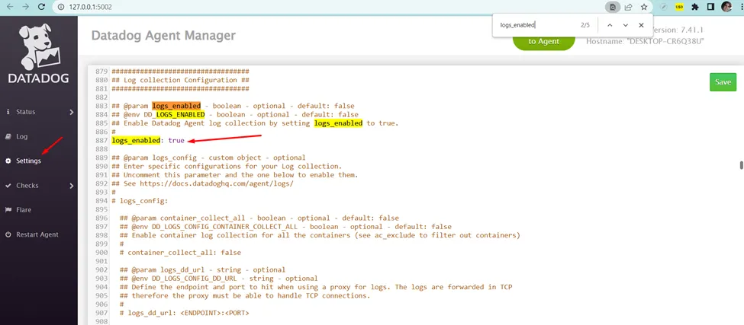Click the find bar search text field
The height and width of the screenshot is (325, 744).
pyautogui.click(x=536, y=25)
